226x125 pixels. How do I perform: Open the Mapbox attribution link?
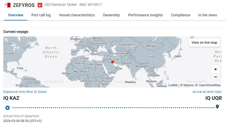[189, 85]
